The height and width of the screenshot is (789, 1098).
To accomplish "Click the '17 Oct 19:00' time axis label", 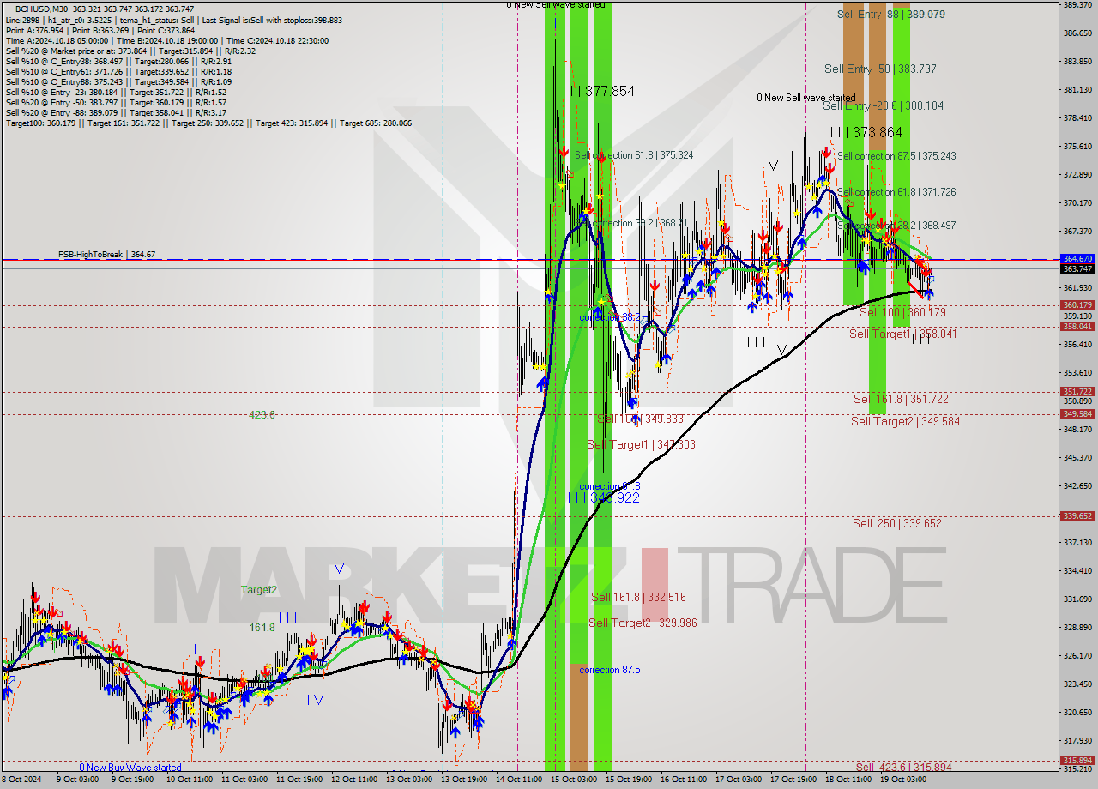I will [793, 780].
